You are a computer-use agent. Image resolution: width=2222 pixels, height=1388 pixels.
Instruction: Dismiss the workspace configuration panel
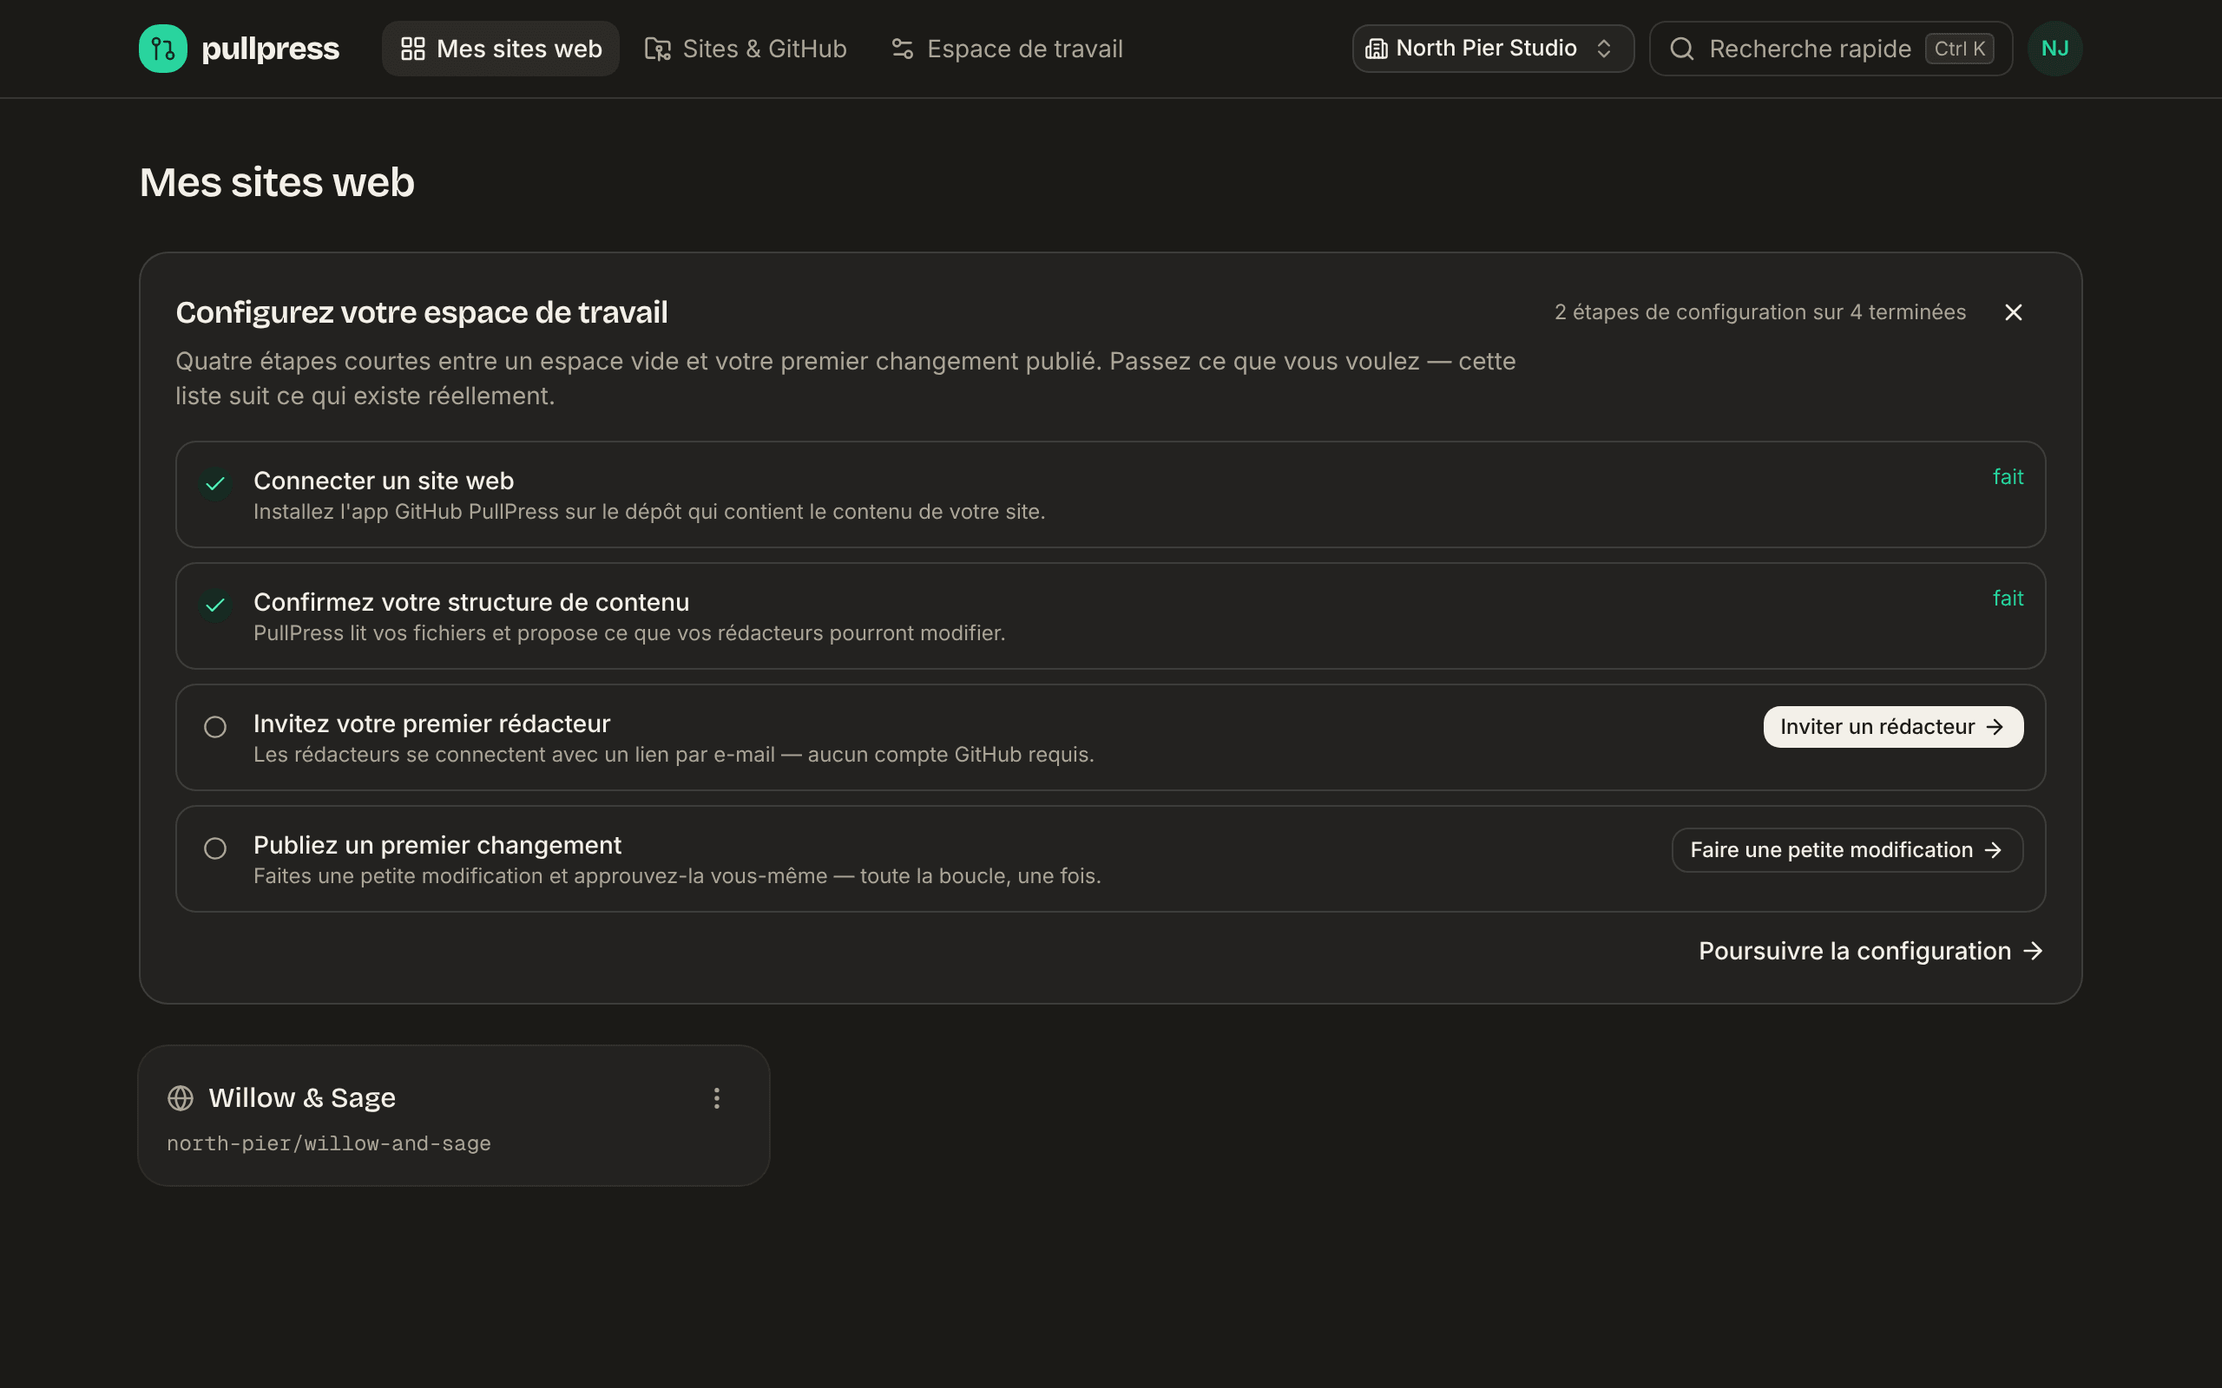pyautogui.click(x=2014, y=313)
